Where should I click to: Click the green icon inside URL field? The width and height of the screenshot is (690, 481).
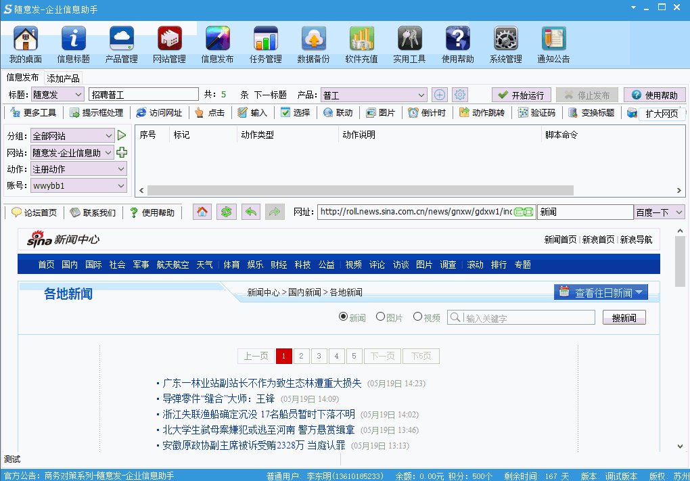click(x=524, y=212)
